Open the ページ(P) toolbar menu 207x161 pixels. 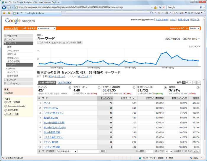179,13
